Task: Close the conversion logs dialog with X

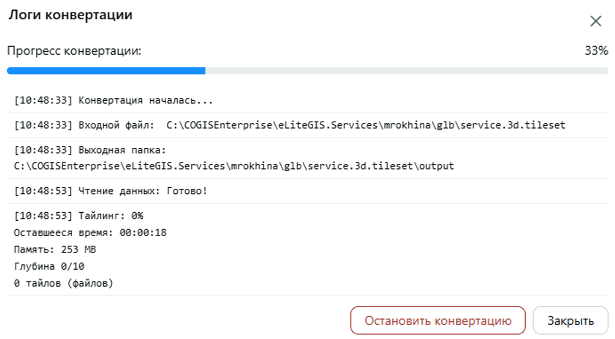Action: coord(596,21)
